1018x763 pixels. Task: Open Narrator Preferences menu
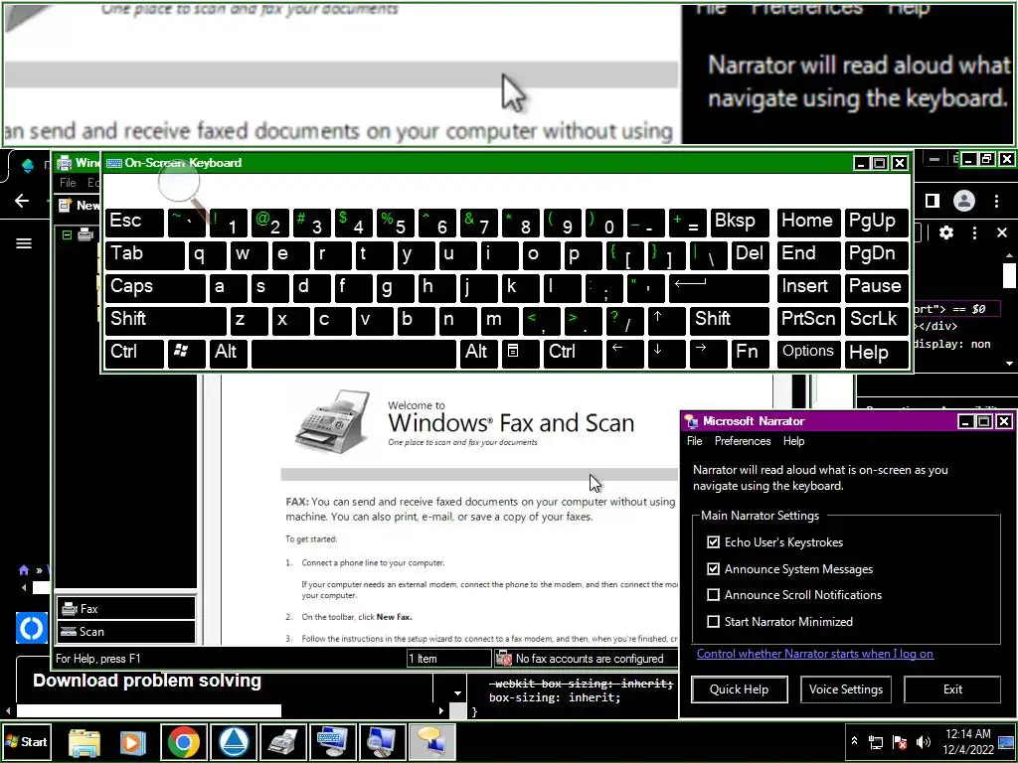click(742, 441)
